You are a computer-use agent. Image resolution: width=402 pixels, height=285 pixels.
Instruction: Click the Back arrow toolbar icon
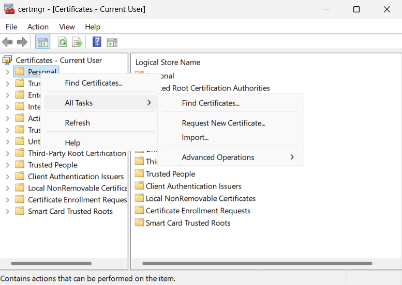point(7,42)
